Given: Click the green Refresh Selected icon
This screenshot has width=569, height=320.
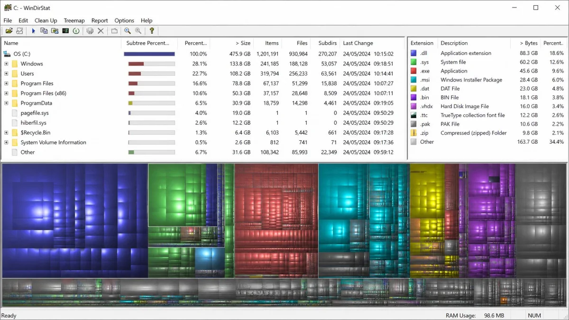Looking at the screenshot, I should click(x=76, y=31).
